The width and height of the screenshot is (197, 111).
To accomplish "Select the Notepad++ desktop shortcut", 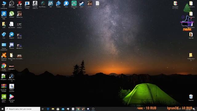I will click(x=4, y=77).
